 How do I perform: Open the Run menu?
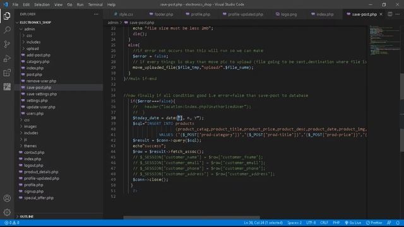(x=80, y=4)
